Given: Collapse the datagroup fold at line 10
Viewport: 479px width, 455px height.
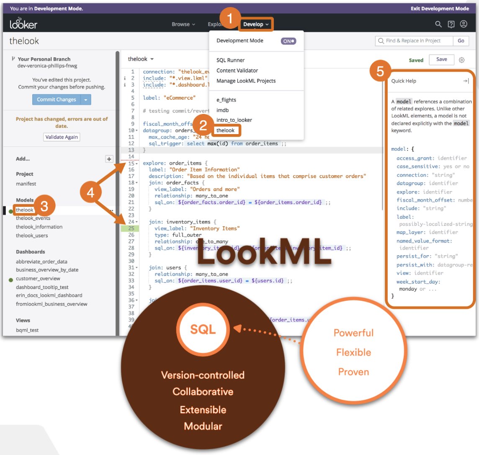Looking at the screenshot, I should [137, 130].
